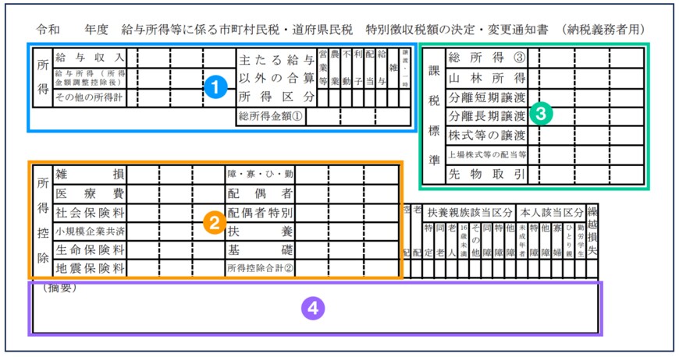Select the 生命保険料 row label
This screenshot has width=679, height=357.
[x=90, y=250]
